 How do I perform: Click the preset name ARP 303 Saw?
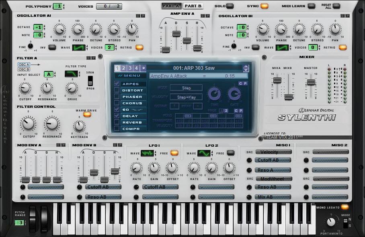(x=194, y=68)
